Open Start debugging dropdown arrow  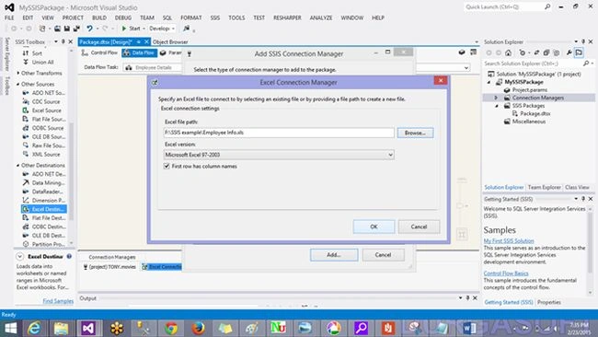[144, 29]
